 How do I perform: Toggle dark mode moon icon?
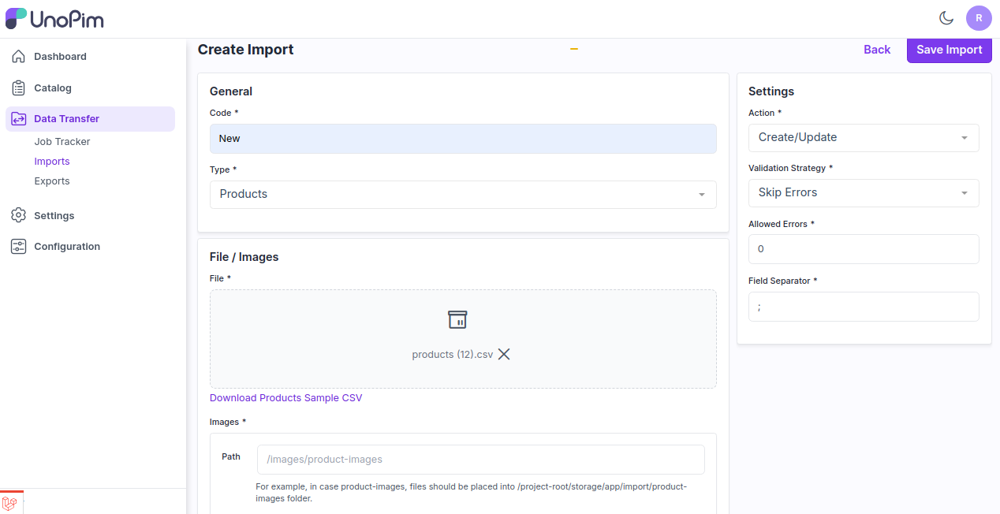(x=946, y=18)
